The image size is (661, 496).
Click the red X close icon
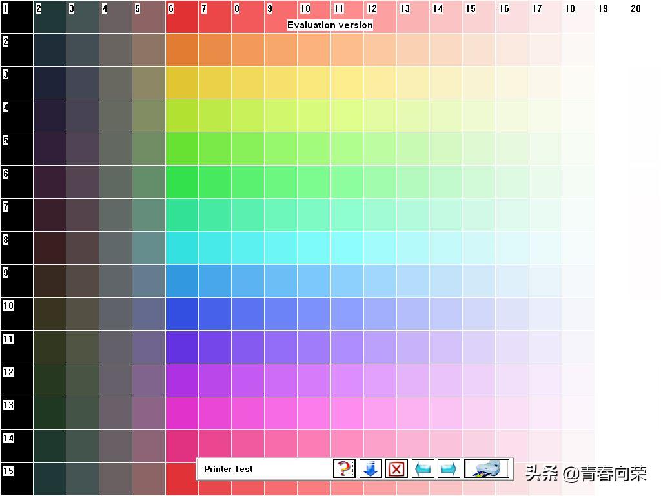click(x=396, y=469)
